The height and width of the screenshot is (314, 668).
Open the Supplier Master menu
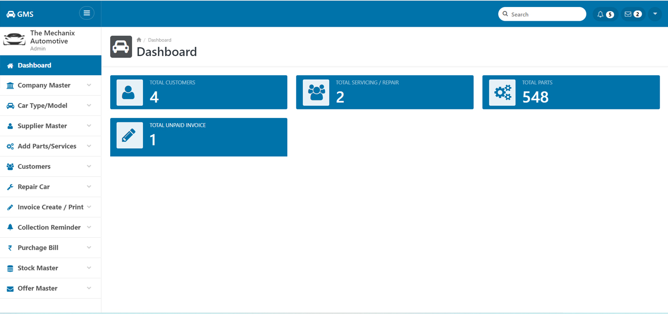[42, 126]
